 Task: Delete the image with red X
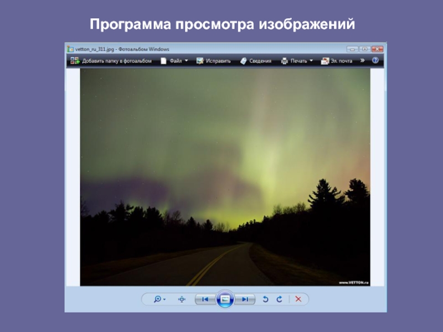click(x=298, y=299)
